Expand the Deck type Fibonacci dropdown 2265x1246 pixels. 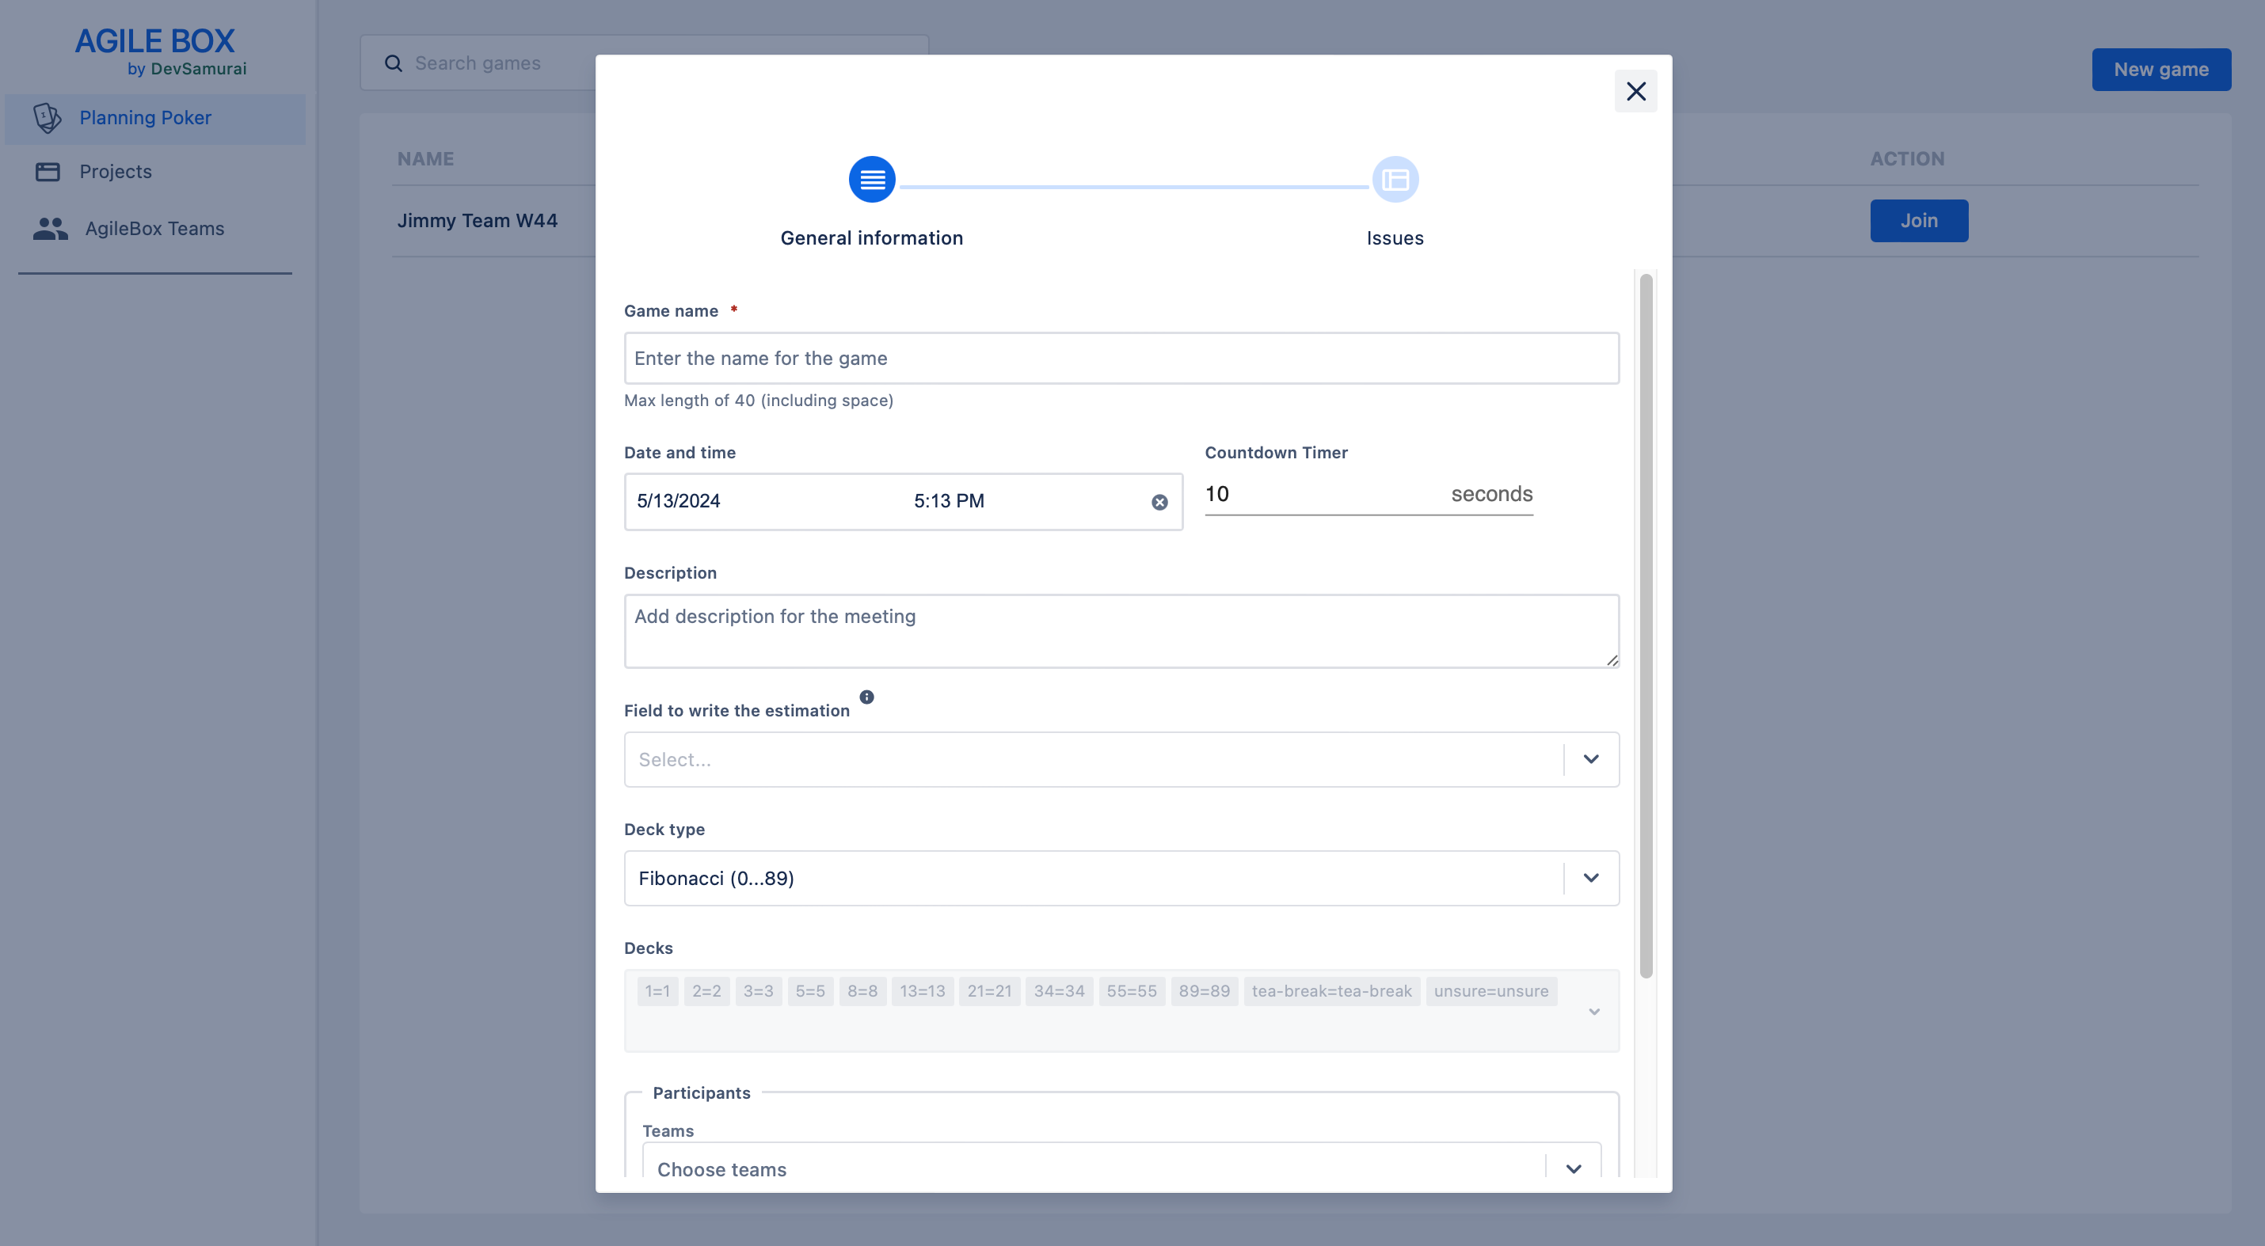click(1590, 878)
